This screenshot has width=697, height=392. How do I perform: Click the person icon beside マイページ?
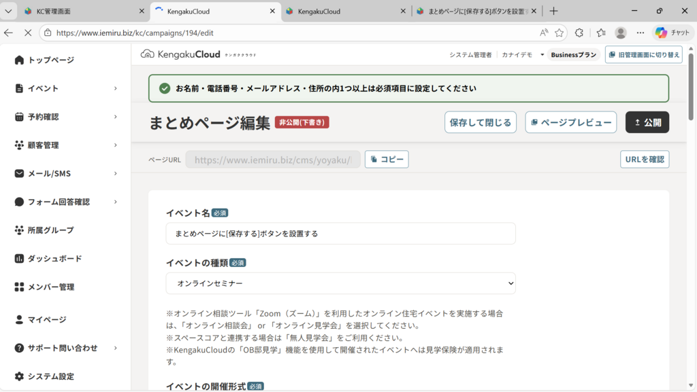point(19,320)
